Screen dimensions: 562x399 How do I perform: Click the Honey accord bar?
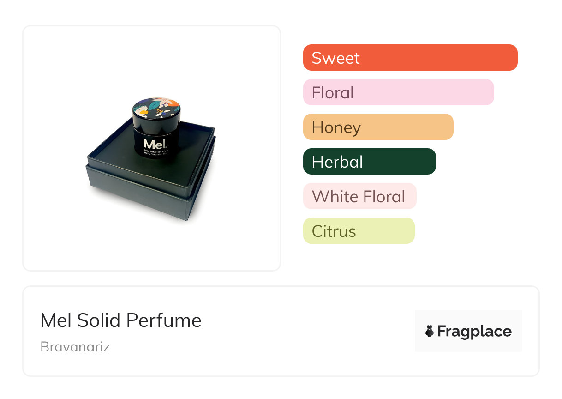[x=378, y=127]
